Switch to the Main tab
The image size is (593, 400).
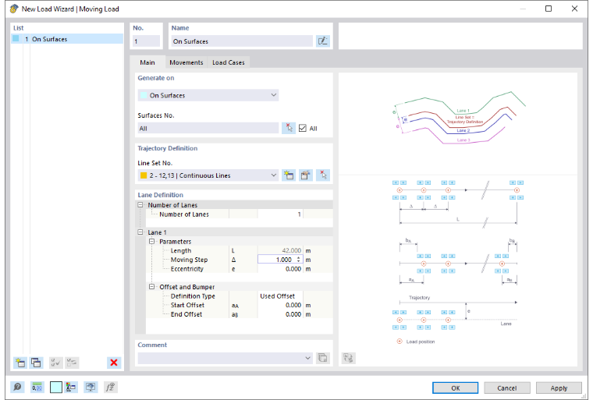[147, 62]
